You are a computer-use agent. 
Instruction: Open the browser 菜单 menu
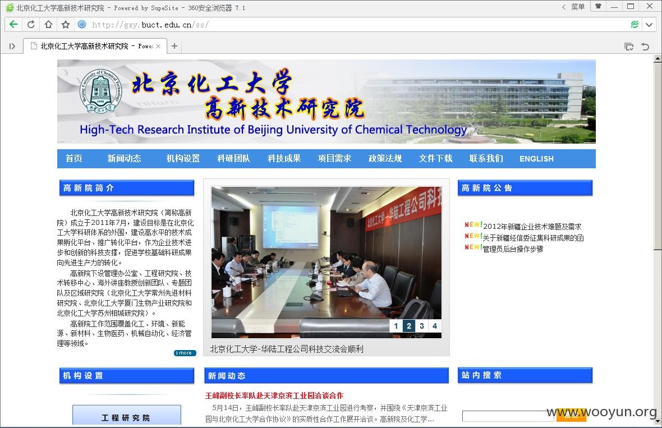[578, 7]
